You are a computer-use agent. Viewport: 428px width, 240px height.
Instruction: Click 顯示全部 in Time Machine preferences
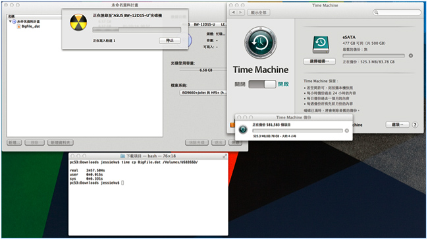click(259, 13)
